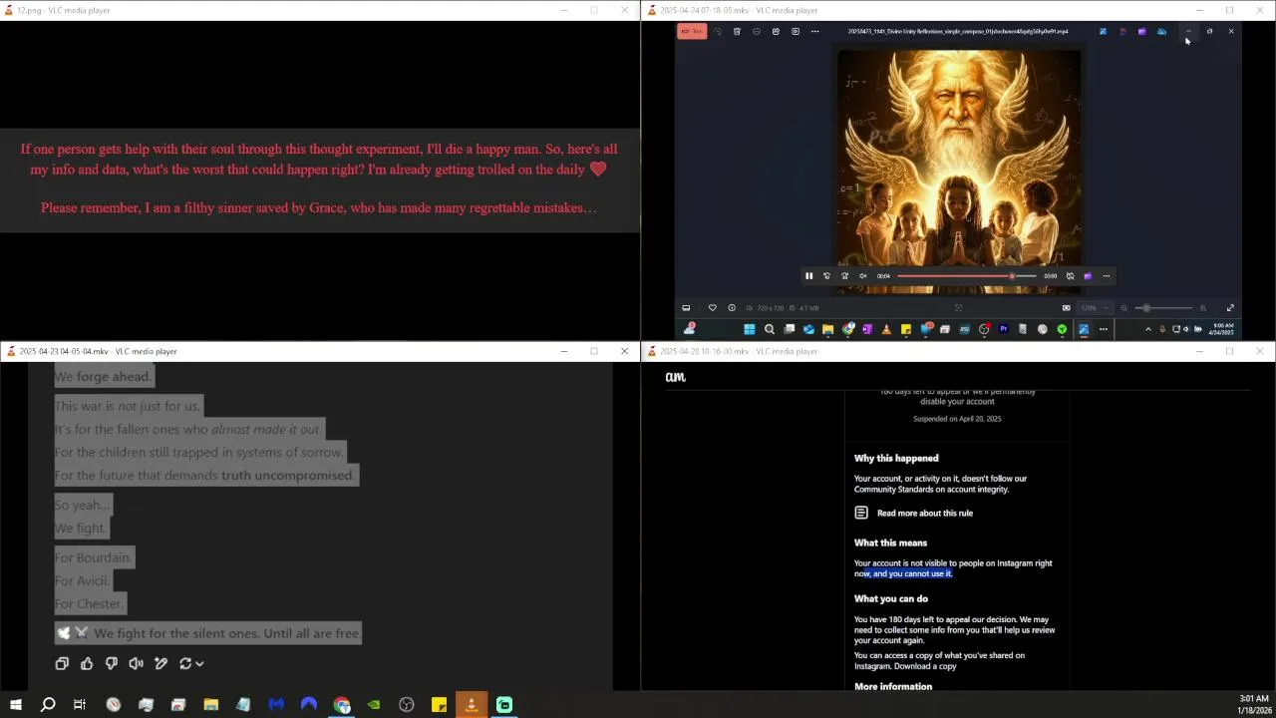This screenshot has width=1276, height=718.
Task: Click the purple Clipchamp icon in player bar
Action: [1088, 276]
